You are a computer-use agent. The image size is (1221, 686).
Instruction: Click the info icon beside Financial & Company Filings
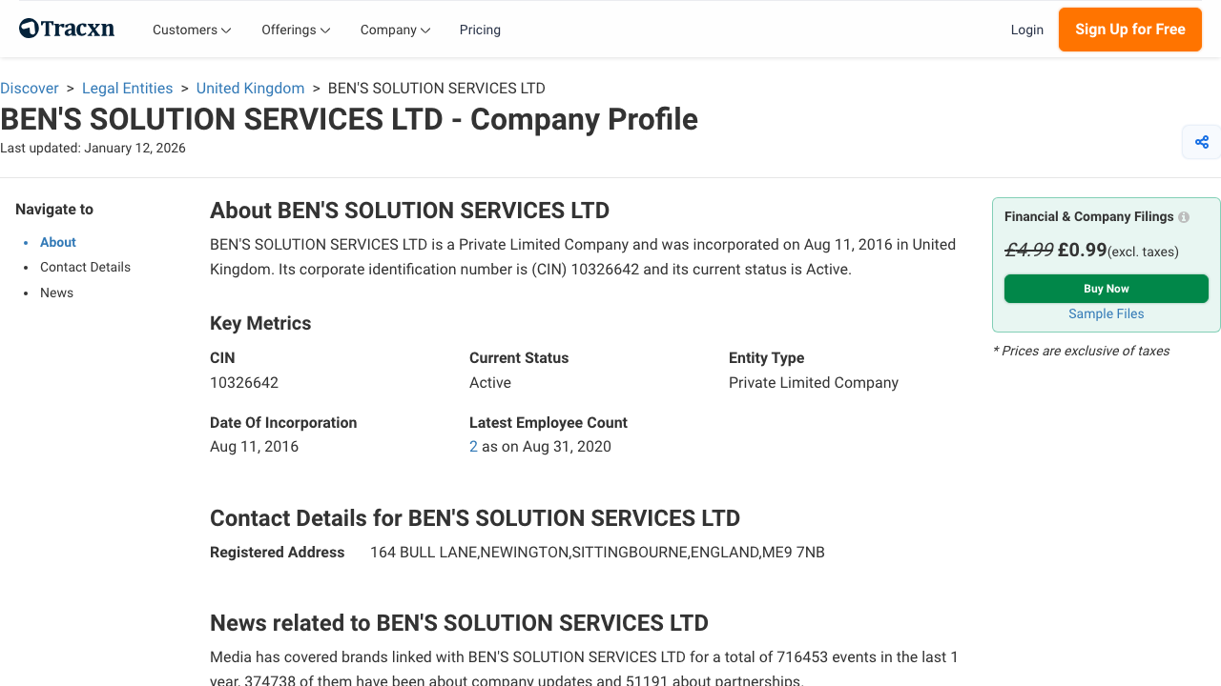(x=1183, y=216)
